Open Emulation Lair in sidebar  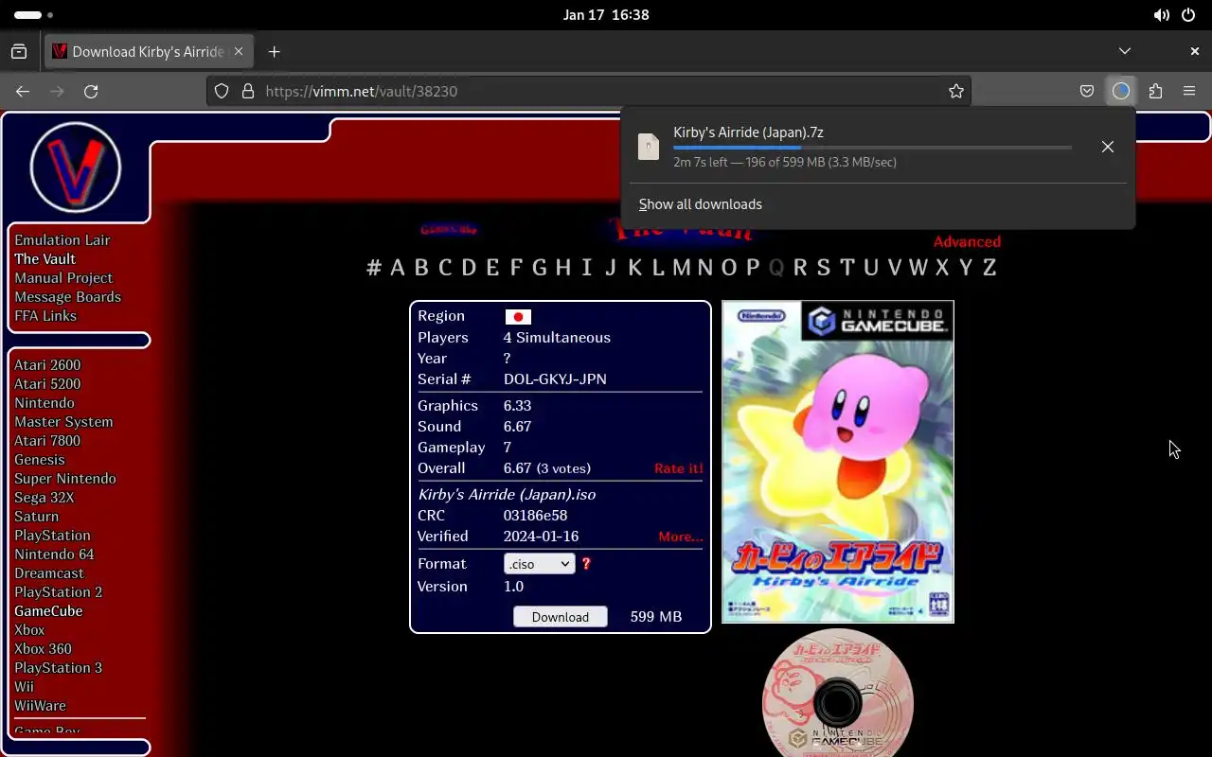(62, 240)
